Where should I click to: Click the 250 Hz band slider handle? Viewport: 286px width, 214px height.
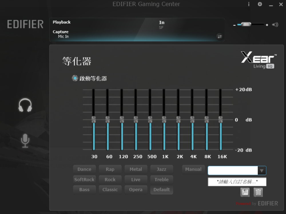[x=136, y=120]
